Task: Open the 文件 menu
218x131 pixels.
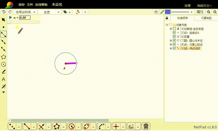Action: point(30,5)
